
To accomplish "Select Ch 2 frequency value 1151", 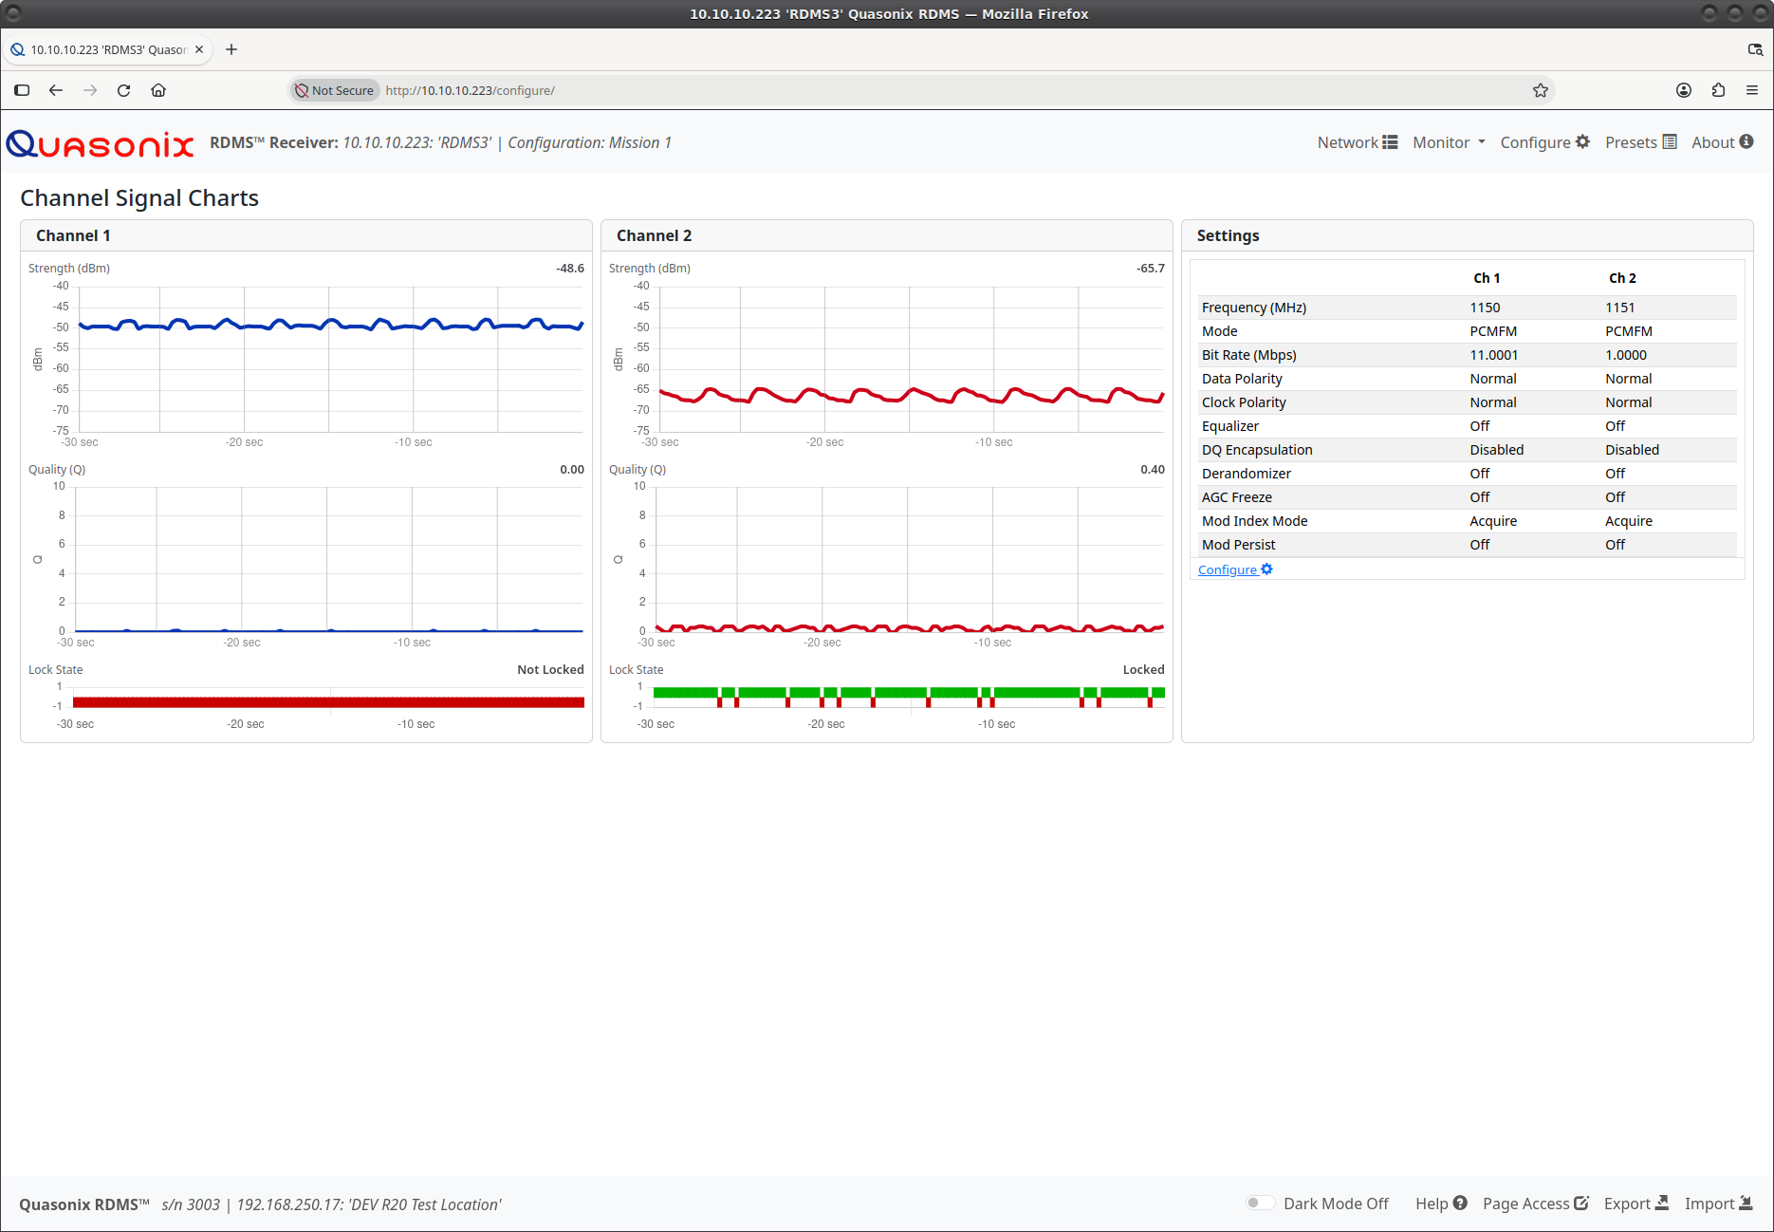I will (1620, 308).
